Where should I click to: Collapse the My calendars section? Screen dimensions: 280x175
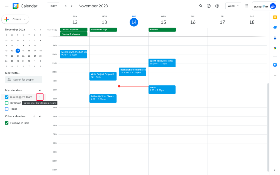pyautogui.click(x=40, y=90)
